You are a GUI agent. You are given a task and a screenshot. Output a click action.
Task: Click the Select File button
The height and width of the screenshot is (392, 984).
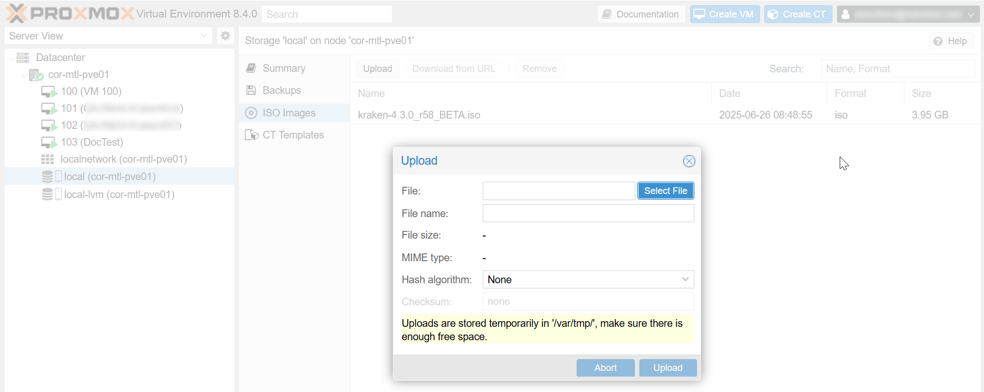click(666, 191)
